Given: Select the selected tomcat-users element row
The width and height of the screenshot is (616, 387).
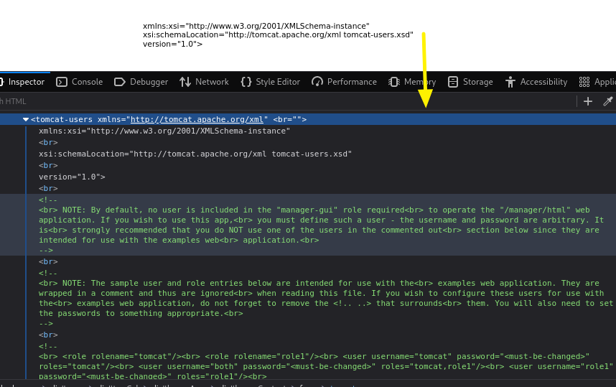Looking at the screenshot, I should [308, 119].
